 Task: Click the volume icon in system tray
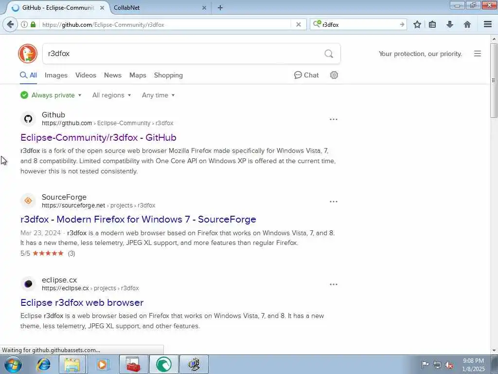tap(449, 365)
